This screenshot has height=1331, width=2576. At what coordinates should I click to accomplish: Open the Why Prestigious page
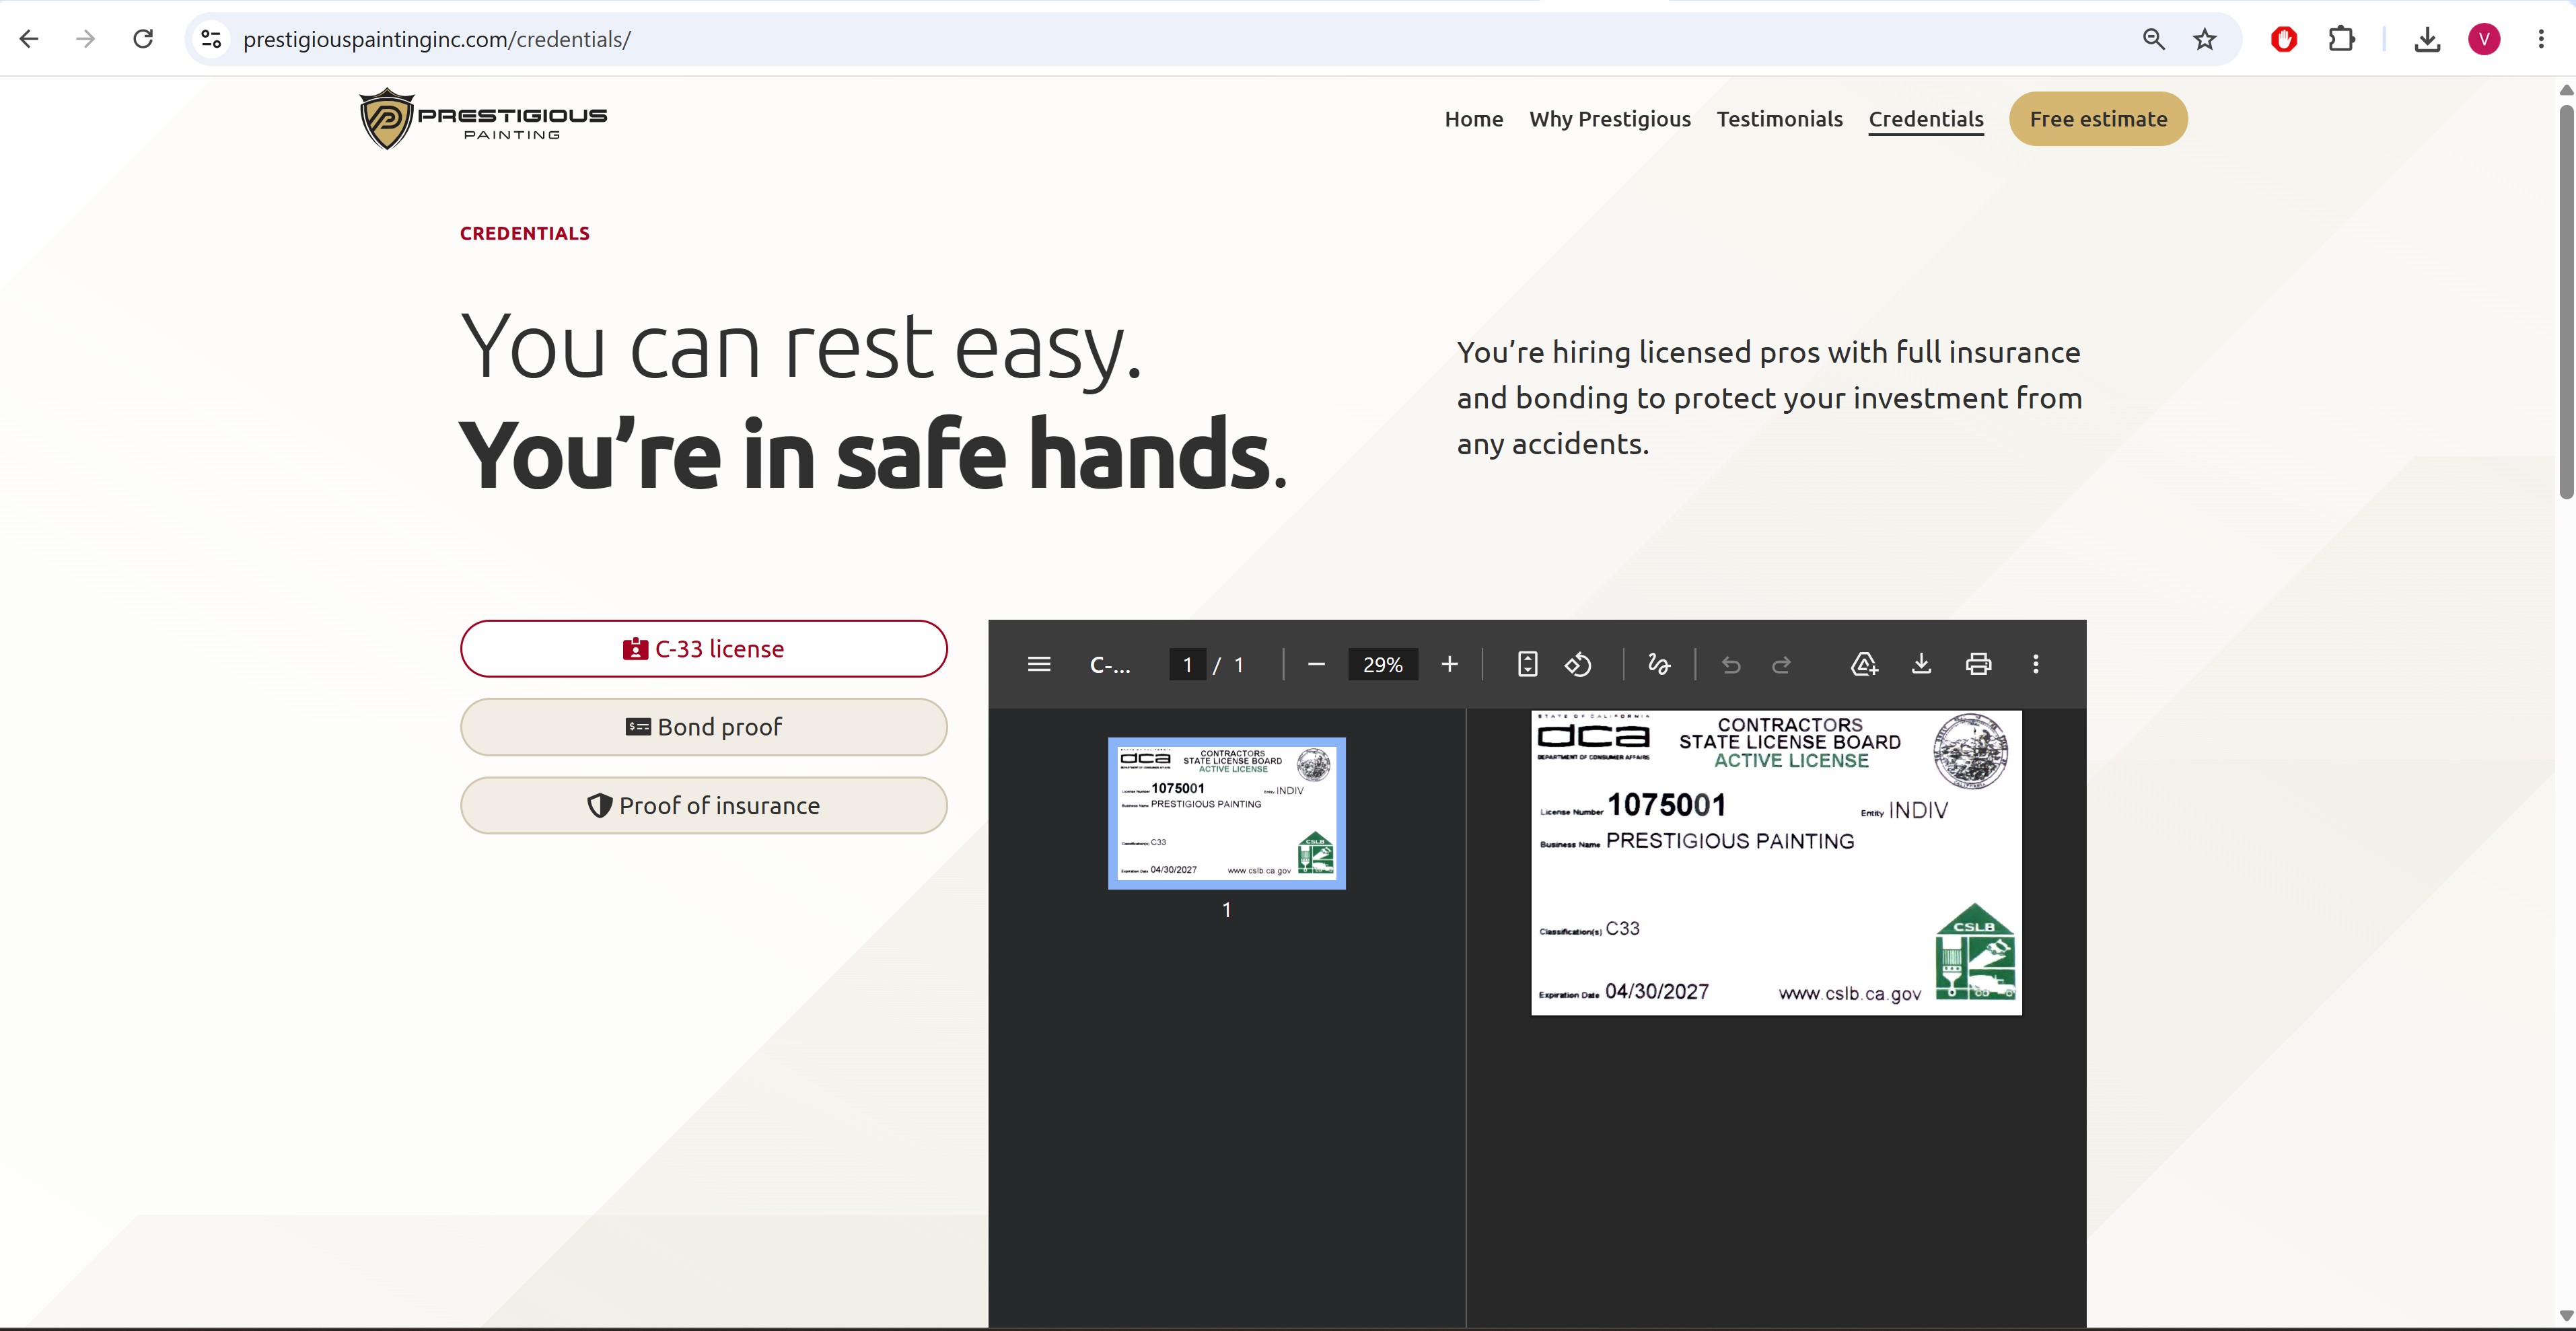[1610, 119]
